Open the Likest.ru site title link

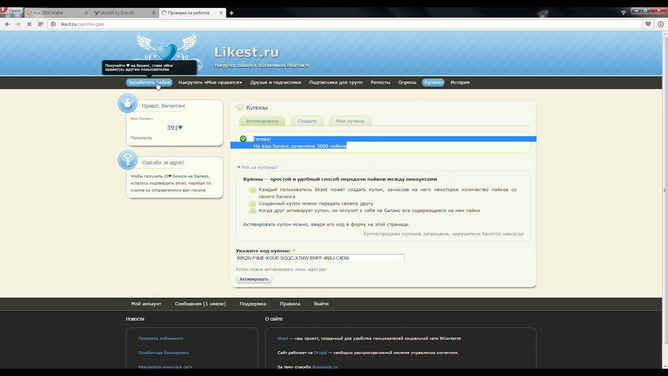pos(246,52)
